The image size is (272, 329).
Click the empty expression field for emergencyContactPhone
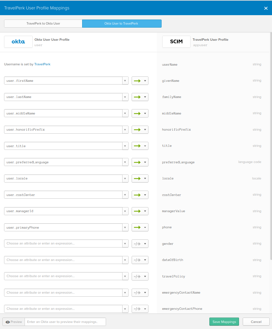pyautogui.click(x=63, y=309)
